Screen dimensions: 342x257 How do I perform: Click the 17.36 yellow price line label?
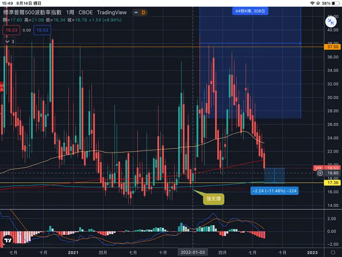332,183
